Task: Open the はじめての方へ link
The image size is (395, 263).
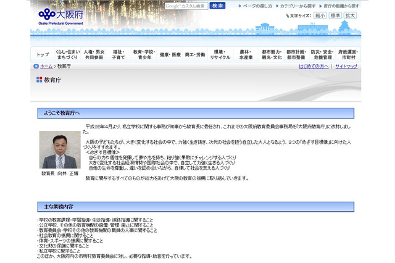Action: click(x=314, y=66)
